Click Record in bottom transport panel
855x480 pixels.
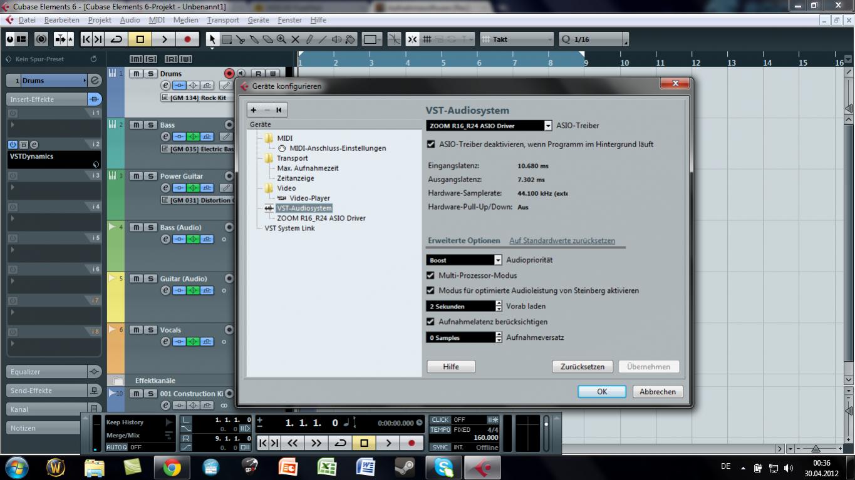[x=412, y=442]
